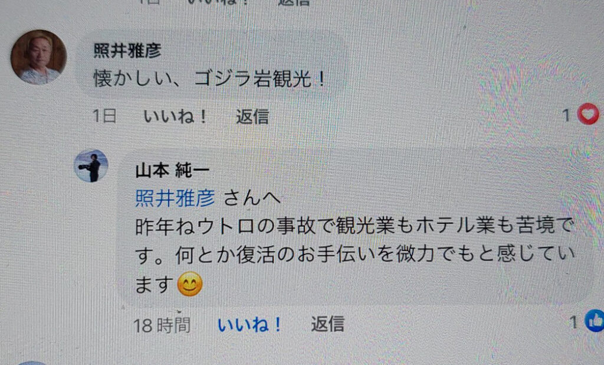Open the 1日 comment timestamp
The height and width of the screenshot is (365, 604).
point(104,116)
